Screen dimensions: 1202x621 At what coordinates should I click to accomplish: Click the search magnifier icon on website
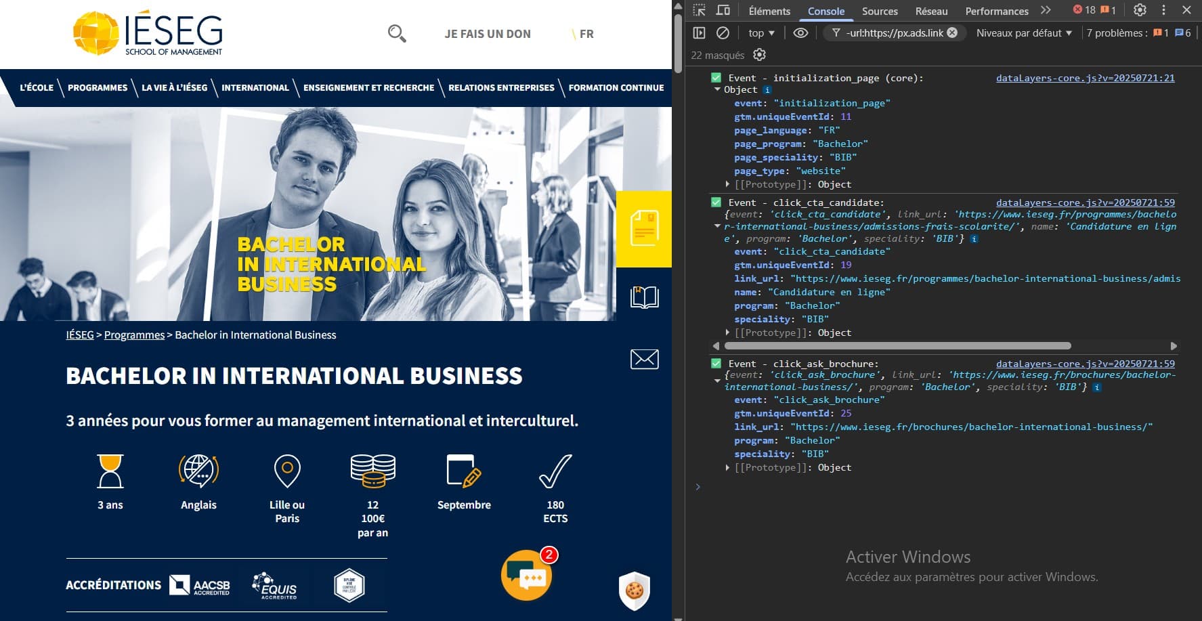pyautogui.click(x=397, y=33)
